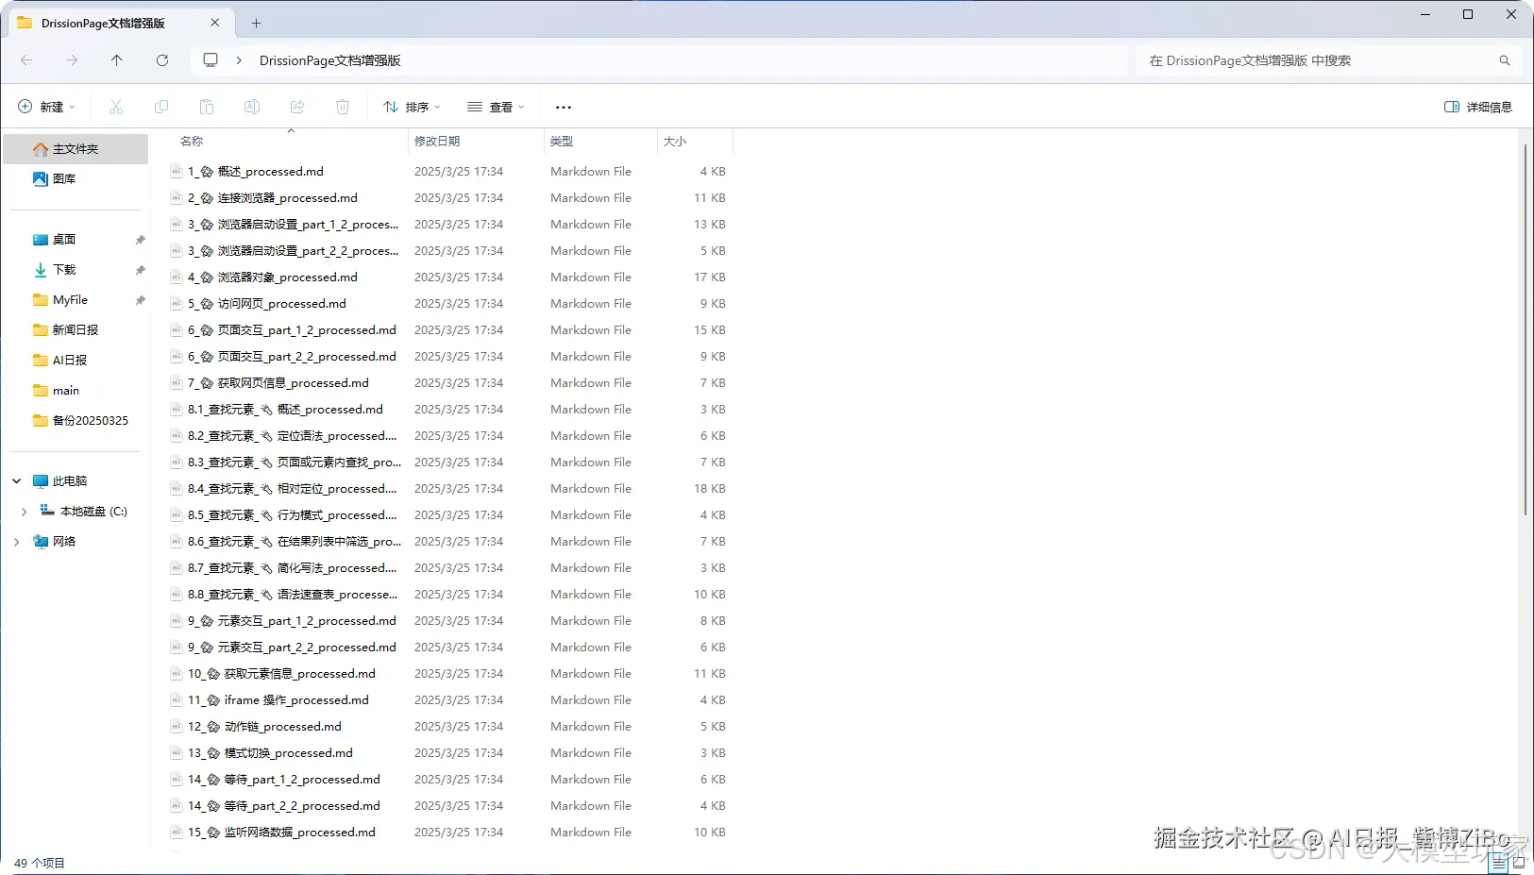The image size is (1534, 875).
Task: Click the monitor icon in address bar
Action: point(211,60)
